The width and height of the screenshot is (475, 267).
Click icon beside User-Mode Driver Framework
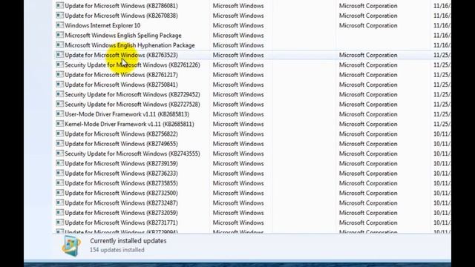59,113
